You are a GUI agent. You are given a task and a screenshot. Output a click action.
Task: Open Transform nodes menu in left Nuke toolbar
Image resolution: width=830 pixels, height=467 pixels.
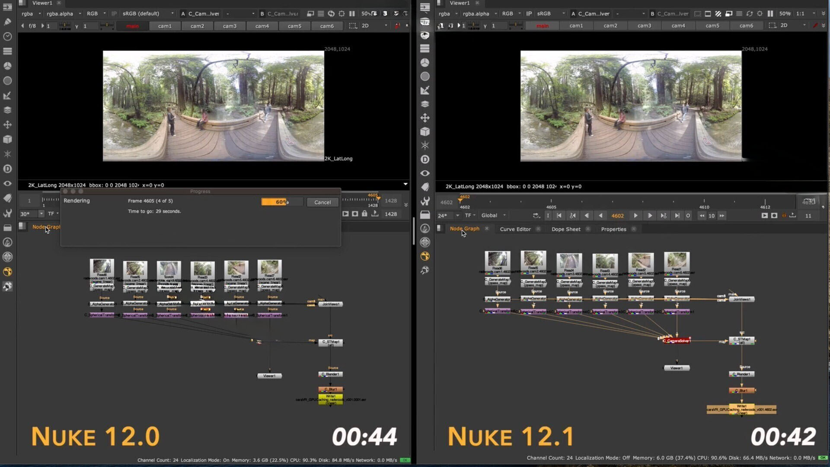(x=7, y=125)
